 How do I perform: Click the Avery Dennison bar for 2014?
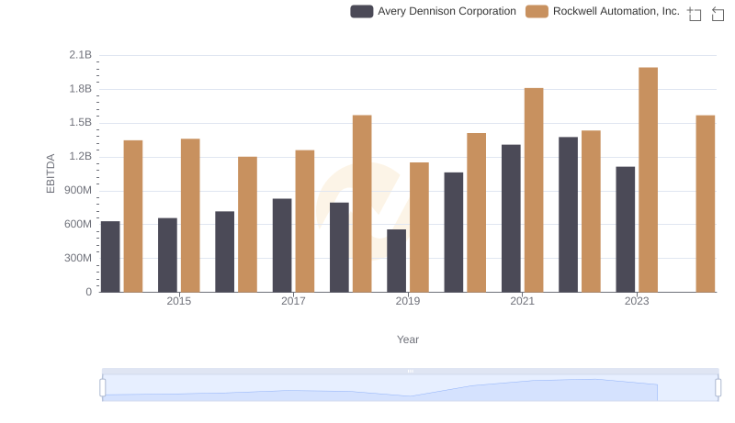[110, 257]
